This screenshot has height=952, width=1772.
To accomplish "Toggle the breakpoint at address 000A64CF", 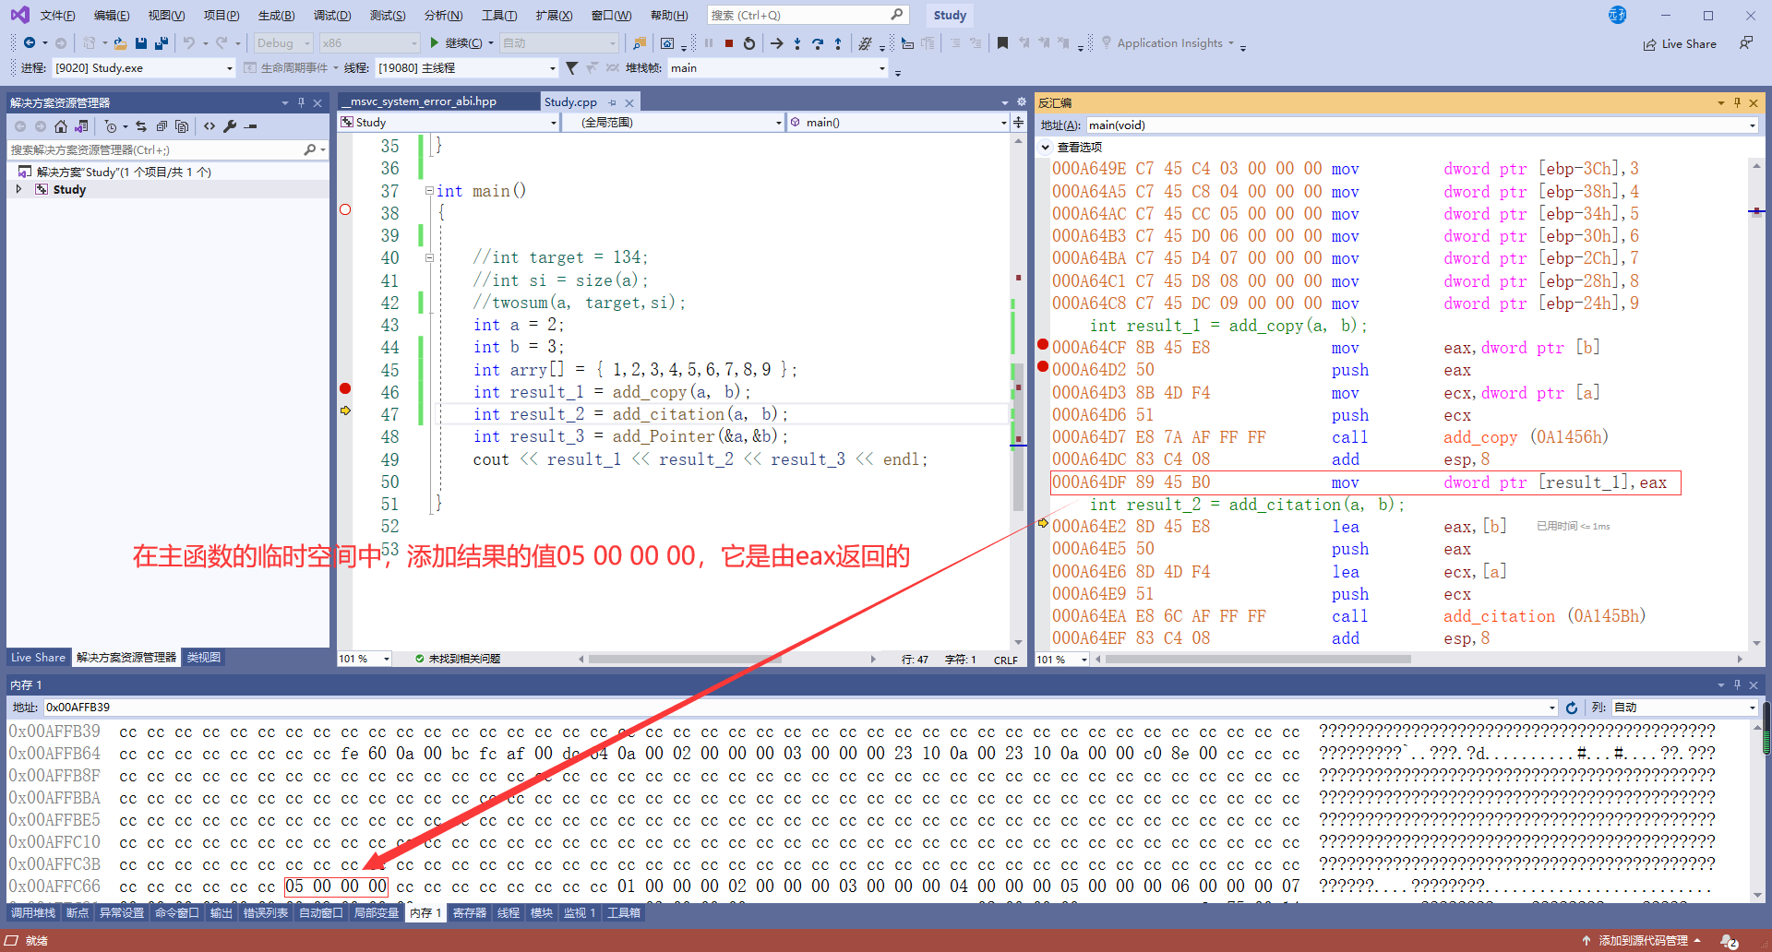I will (x=1043, y=345).
